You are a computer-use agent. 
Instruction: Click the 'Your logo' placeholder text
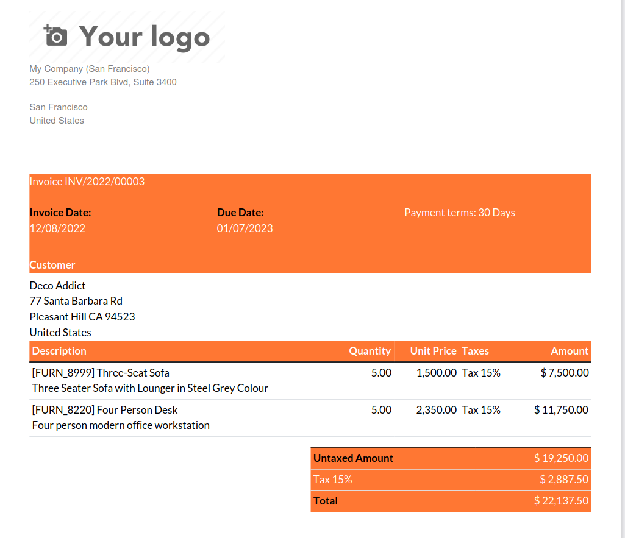tap(145, 37)
